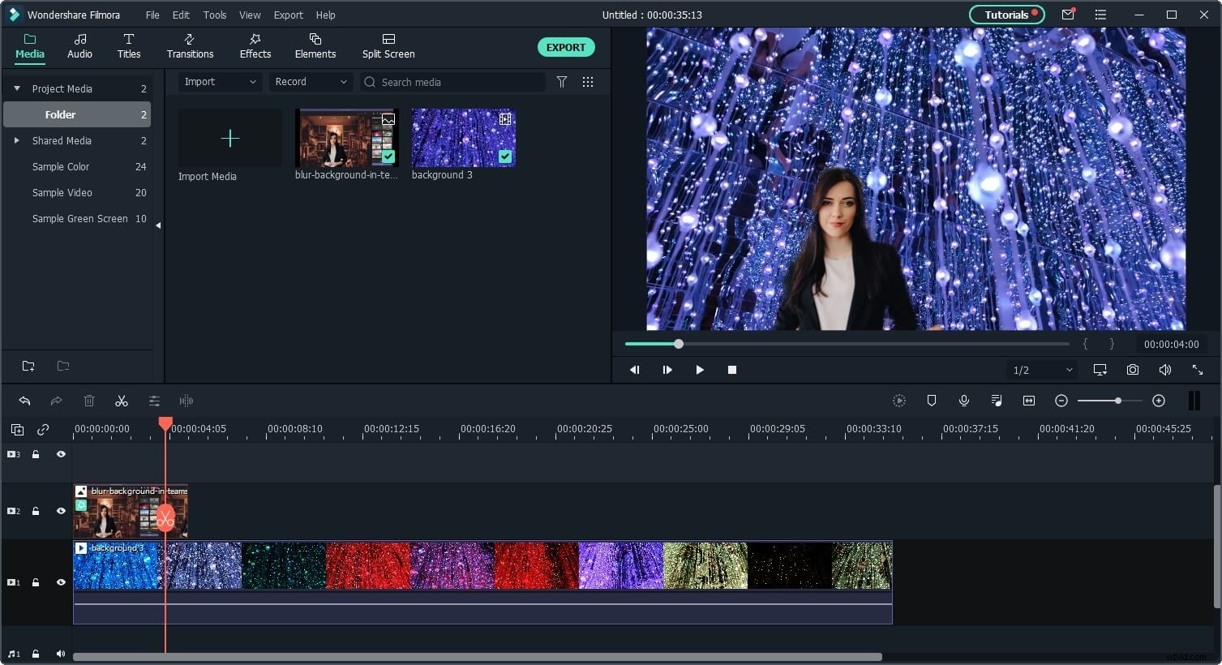
Task: Open the Tutorials button
Action: 1006,15
